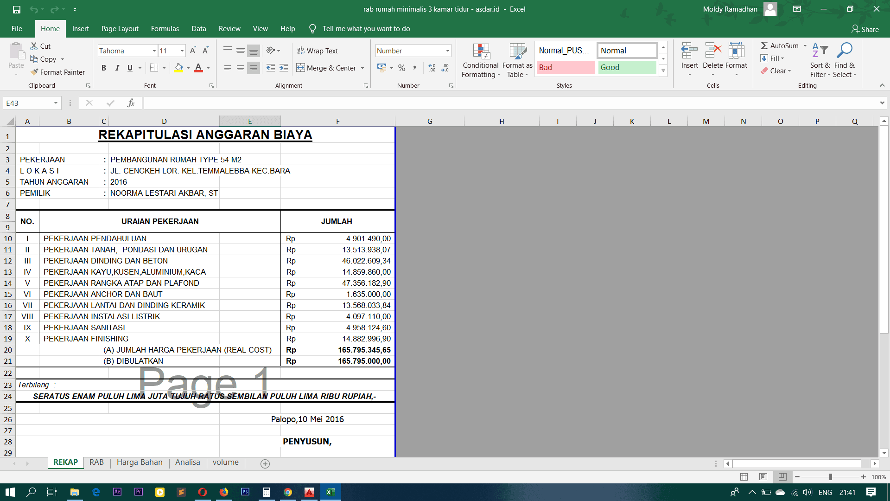
Task: Click the zoom slider handle
Action: point(830,477)
